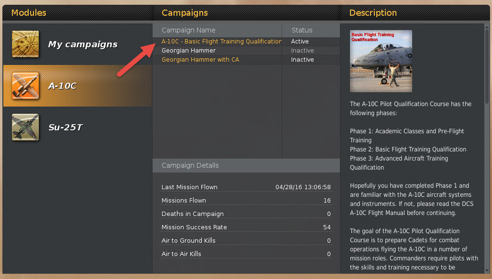Select the My campaigns module entry
The width and height of the screenshot is (492, 279).
tap(83, 44)
